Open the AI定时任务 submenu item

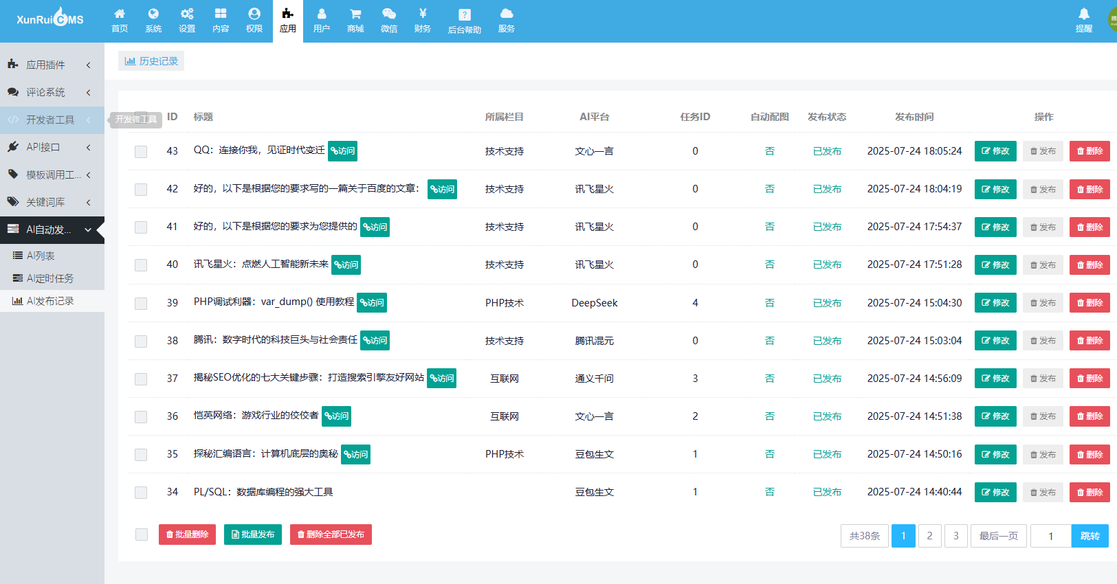pos(52,278)
